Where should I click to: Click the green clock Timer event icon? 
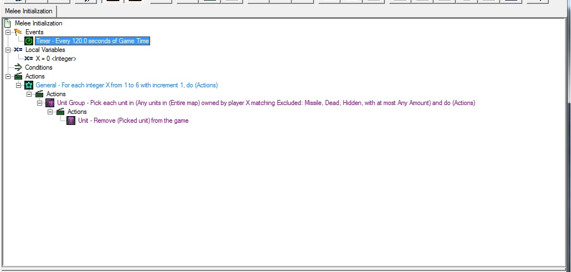tap(29, 41)
